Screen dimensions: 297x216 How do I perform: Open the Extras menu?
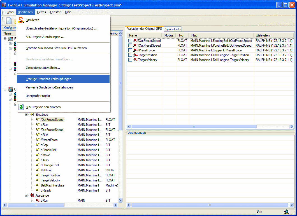(x=41, y=12)
